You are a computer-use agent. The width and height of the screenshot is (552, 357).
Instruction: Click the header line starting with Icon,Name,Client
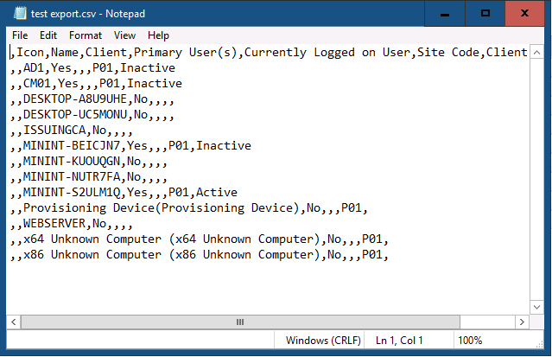[x=269, y=53]
